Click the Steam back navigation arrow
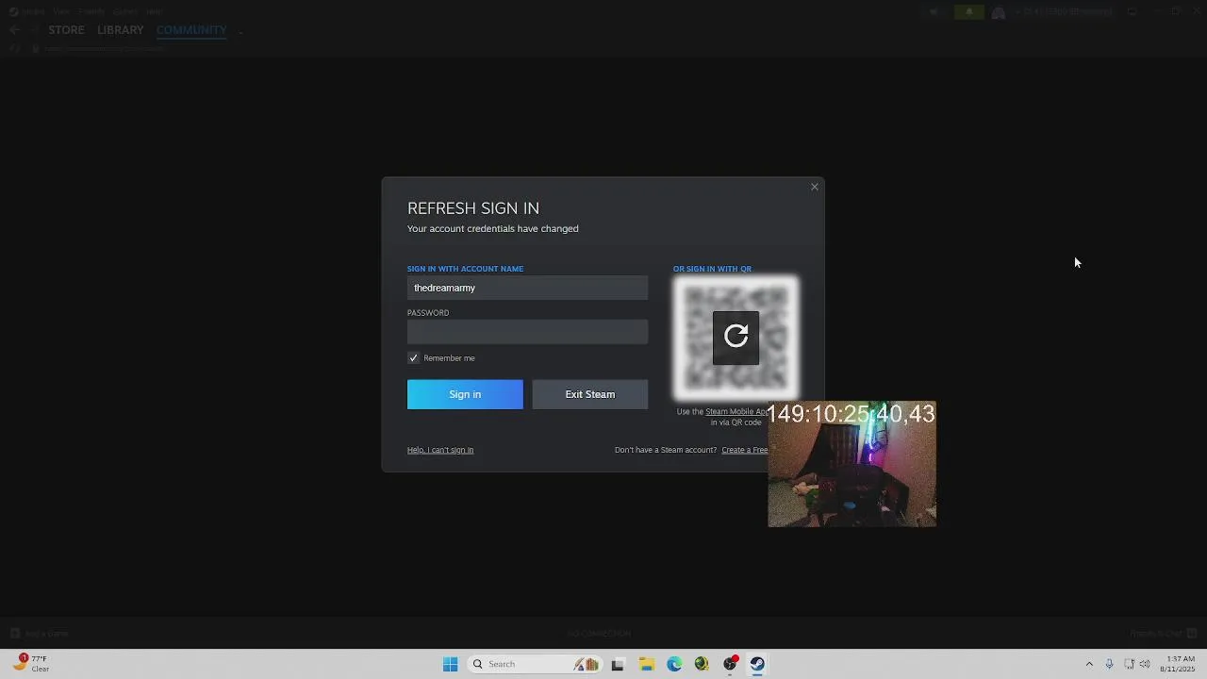1207x679 pixels. (x=14, y=30)
